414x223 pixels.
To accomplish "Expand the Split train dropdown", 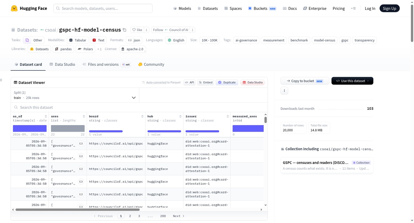I will [75, 95].
